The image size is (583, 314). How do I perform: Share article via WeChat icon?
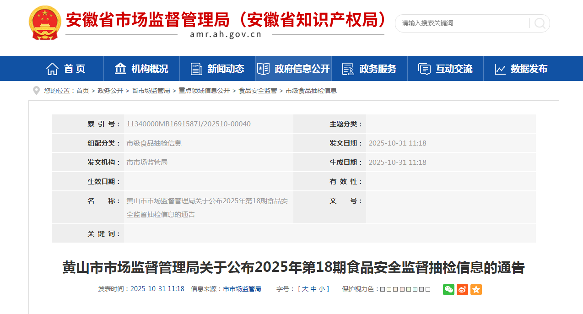click(x=448, y=289)
